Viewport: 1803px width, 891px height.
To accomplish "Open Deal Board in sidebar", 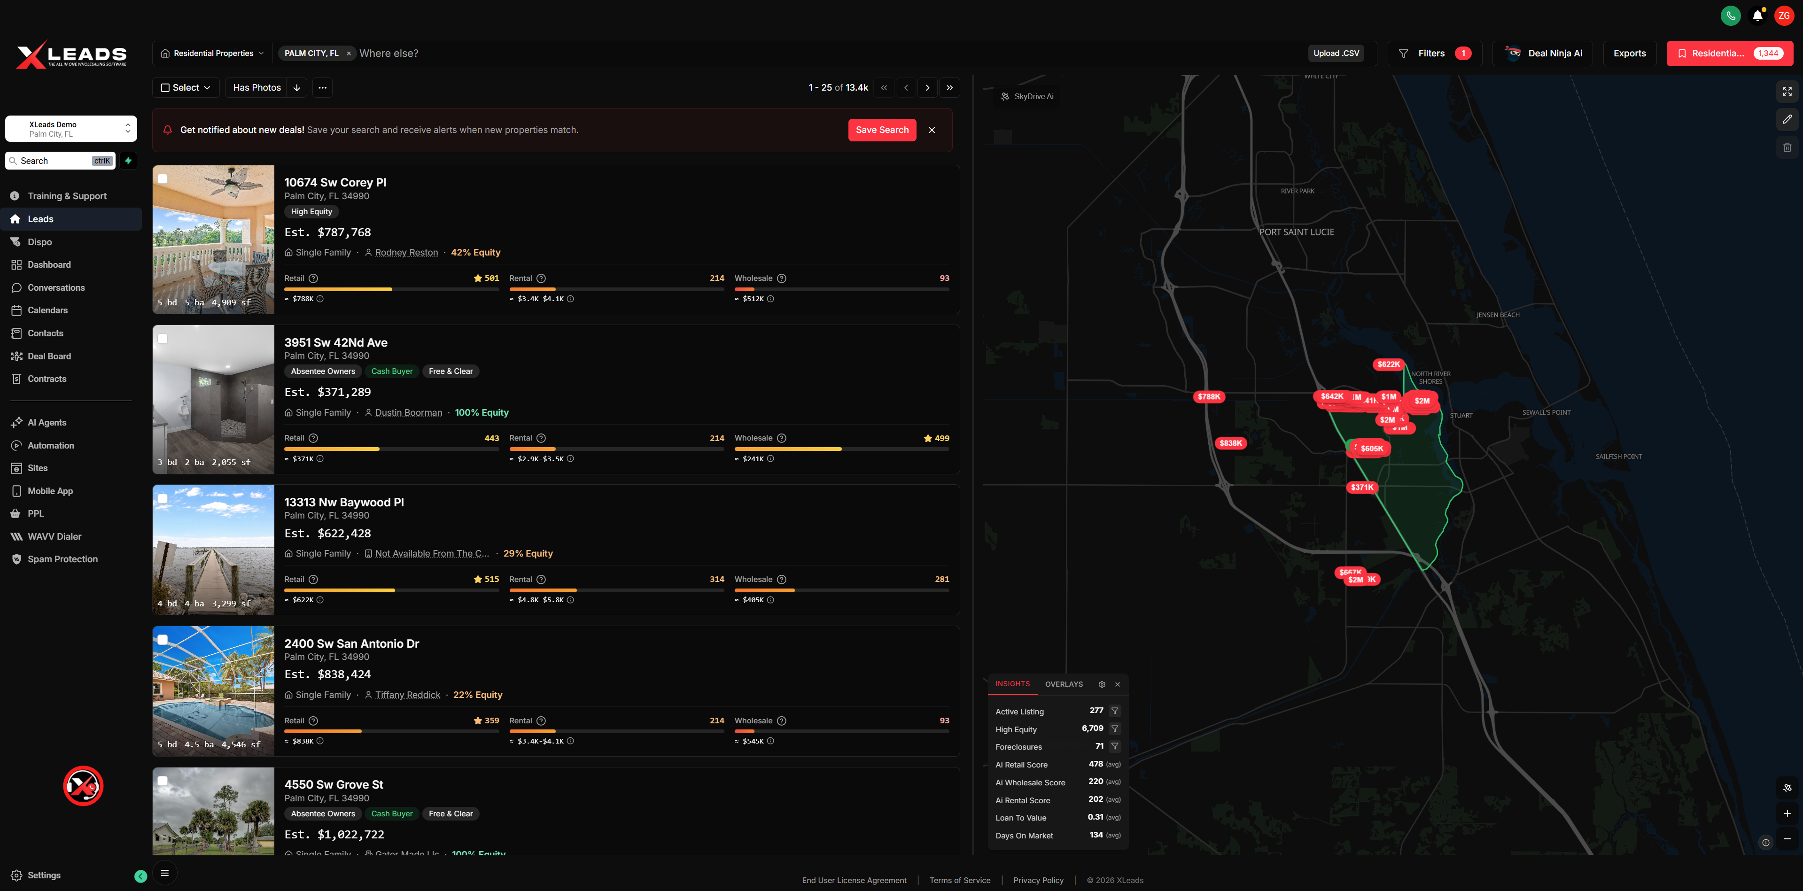I will tap(49, 356).
